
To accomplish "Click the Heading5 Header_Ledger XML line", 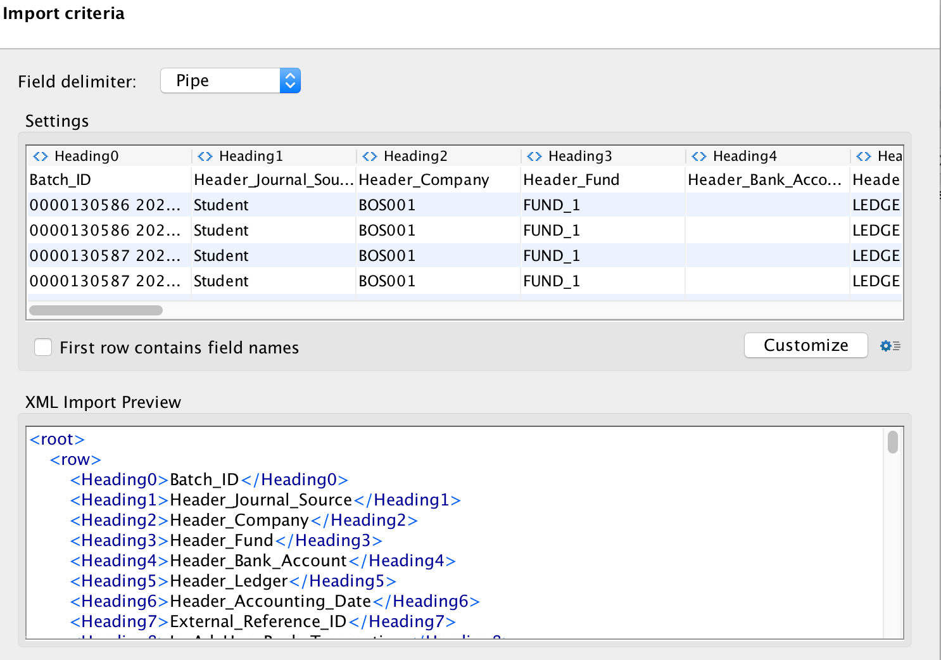I will point(233,581).
